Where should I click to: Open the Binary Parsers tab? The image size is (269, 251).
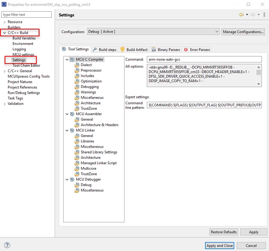pyautogui.click(x=166, y=49)
